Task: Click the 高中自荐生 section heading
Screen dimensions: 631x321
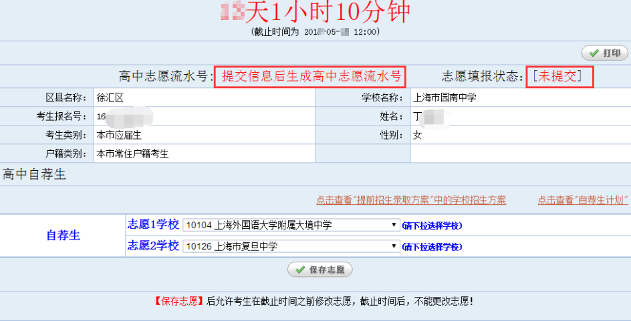Action: [x=34, y=175]
